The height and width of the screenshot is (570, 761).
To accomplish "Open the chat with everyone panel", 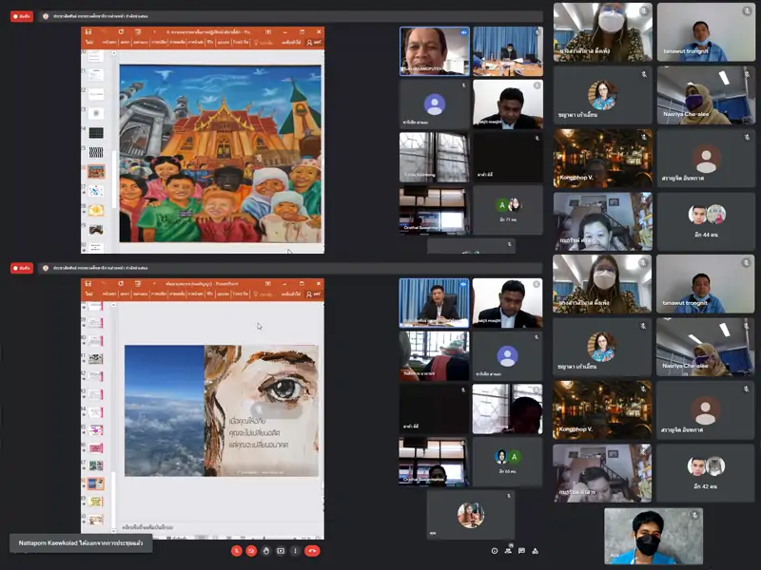I will coord(521,551).
